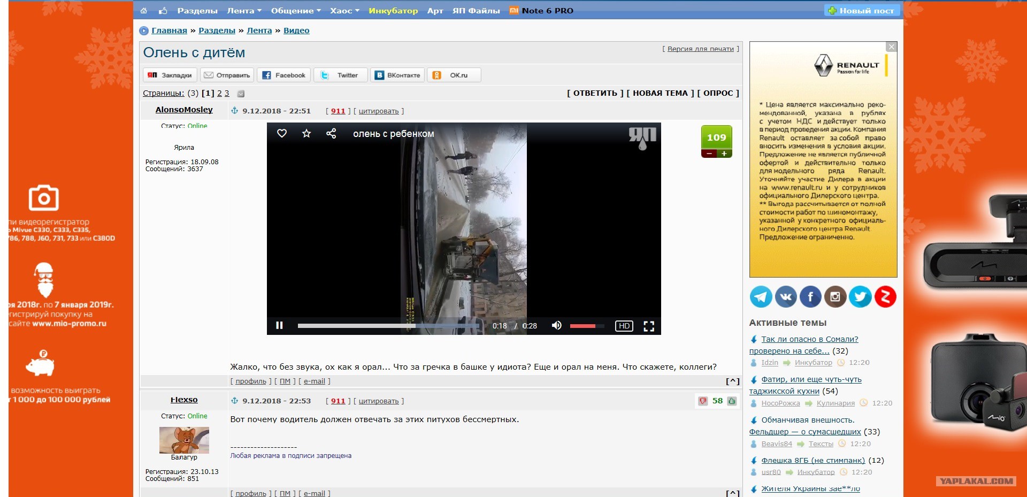Add the video to favorites with the heart icon
Screen dimensions: 1027x497
tap(282, 133)
